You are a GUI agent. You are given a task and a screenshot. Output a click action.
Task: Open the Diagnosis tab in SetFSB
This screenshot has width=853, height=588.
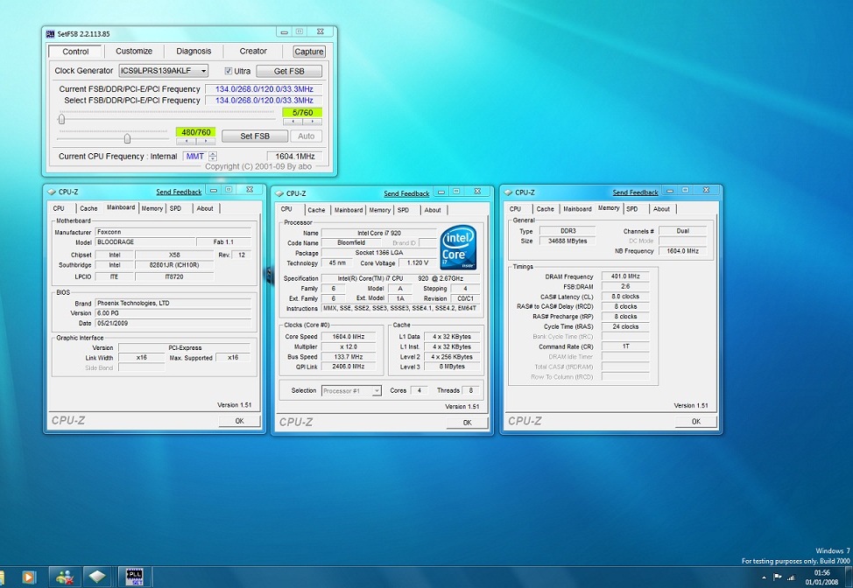(194, 51)
